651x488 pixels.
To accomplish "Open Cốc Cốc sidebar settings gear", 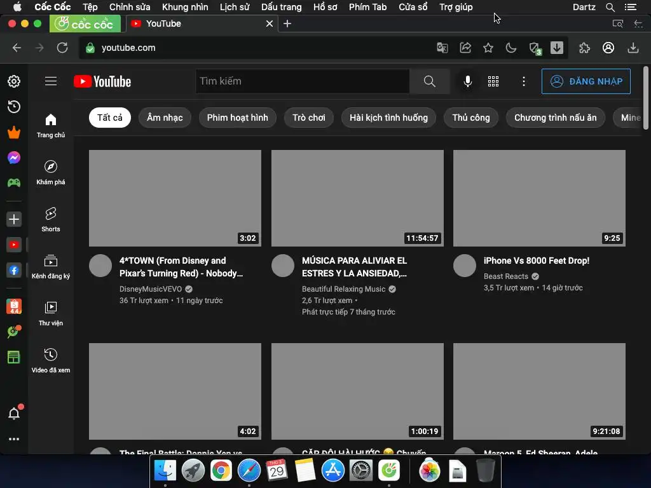I will (x=14, y=81).
